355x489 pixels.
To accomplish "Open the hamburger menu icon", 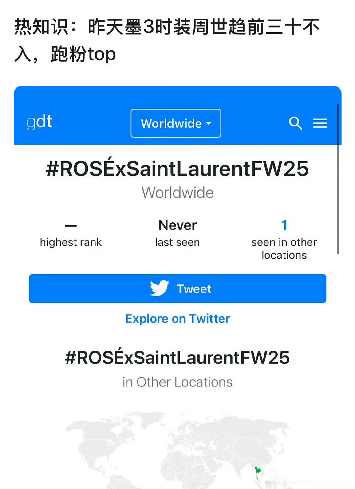I will coord(320,123).
